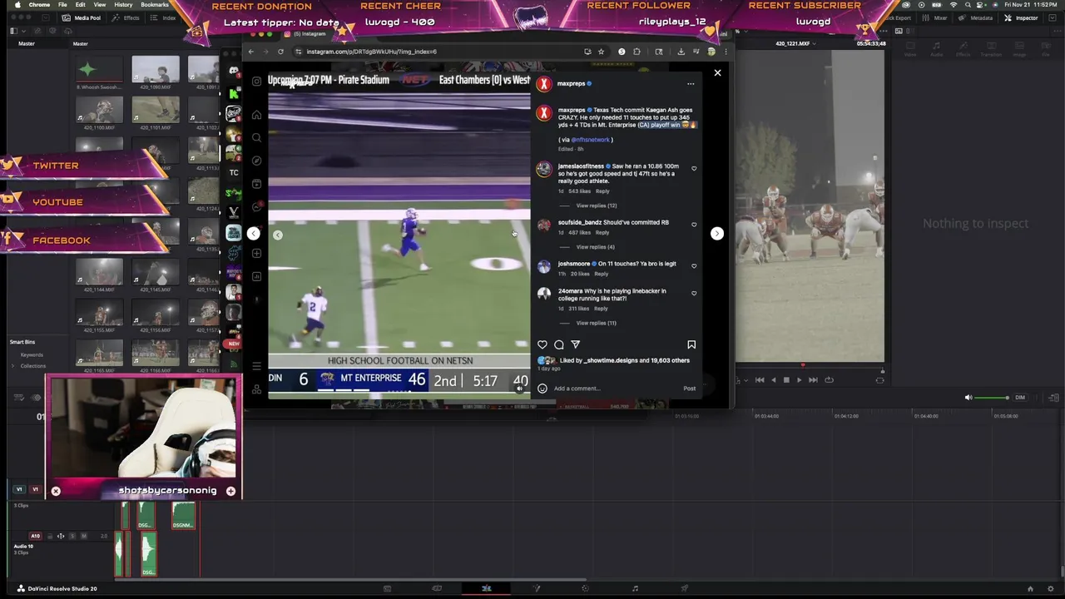Play Resolve viewer forward

(800, 380)
